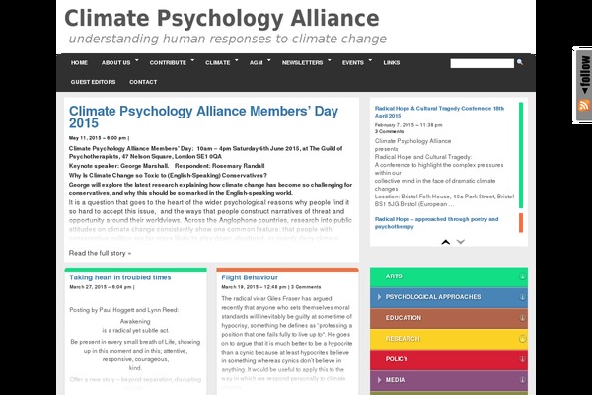Select the purple Media category bar
The image size is (592, 395).
[x=449, y=380]
